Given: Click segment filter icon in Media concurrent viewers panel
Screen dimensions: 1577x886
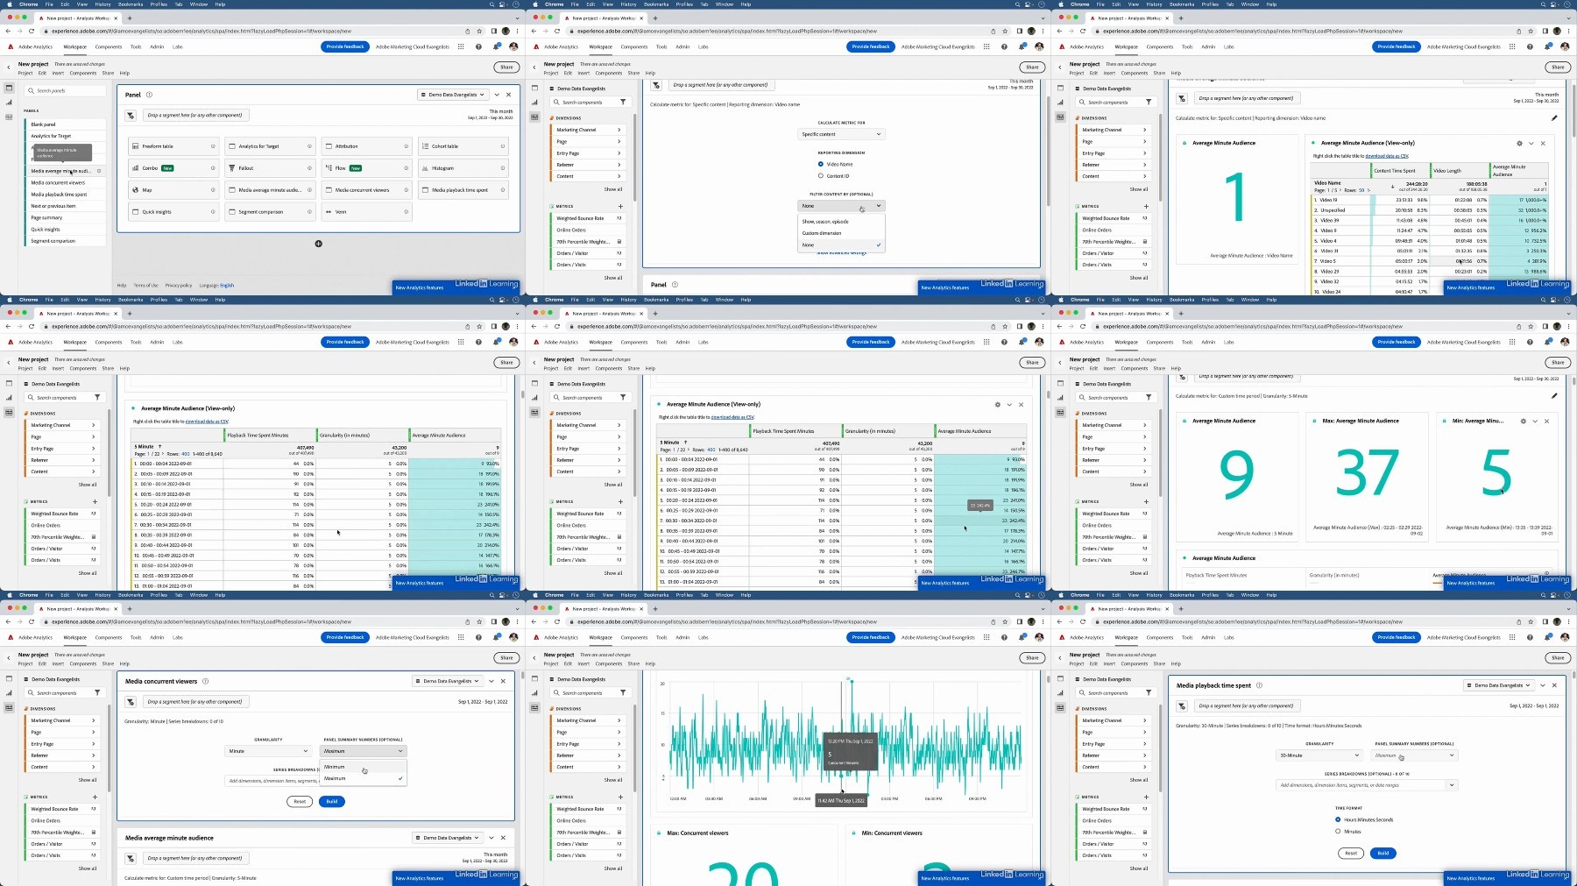Looking at the screenshot, I should click(131, 701).
